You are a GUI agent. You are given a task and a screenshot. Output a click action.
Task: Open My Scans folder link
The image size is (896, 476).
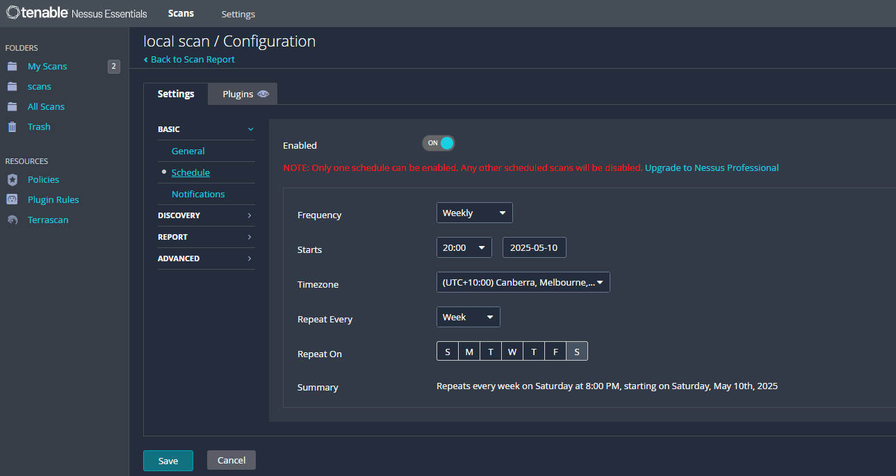coord(47,67)
